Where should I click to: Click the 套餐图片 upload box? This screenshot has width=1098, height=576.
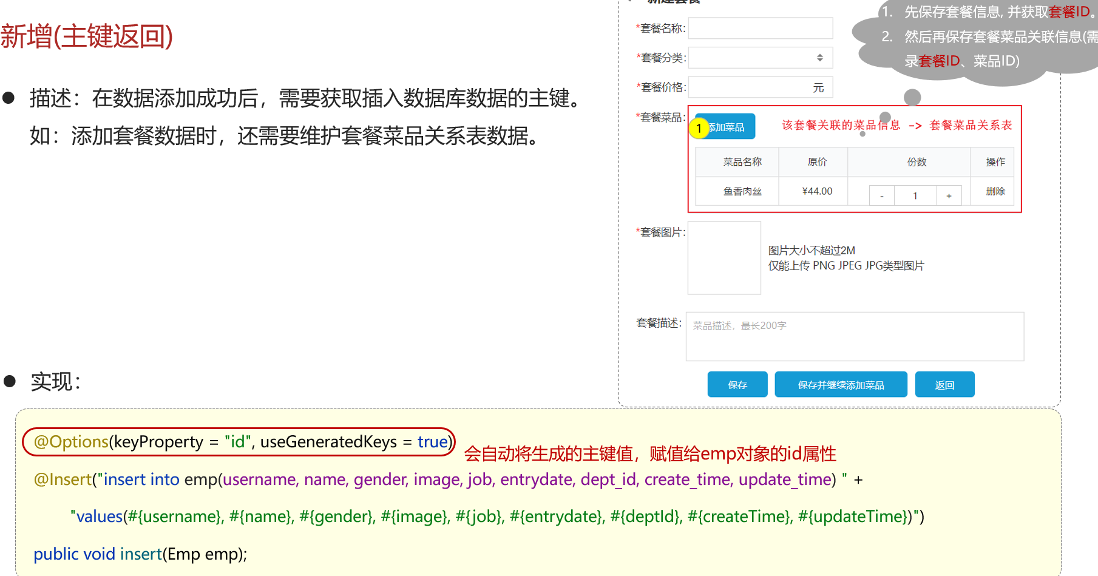click(x=724, y=258)
